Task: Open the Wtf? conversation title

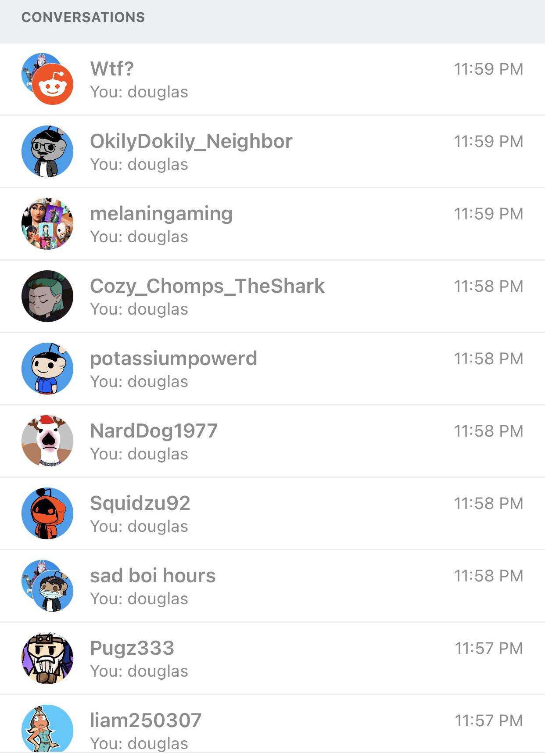Action: (112, 69)
